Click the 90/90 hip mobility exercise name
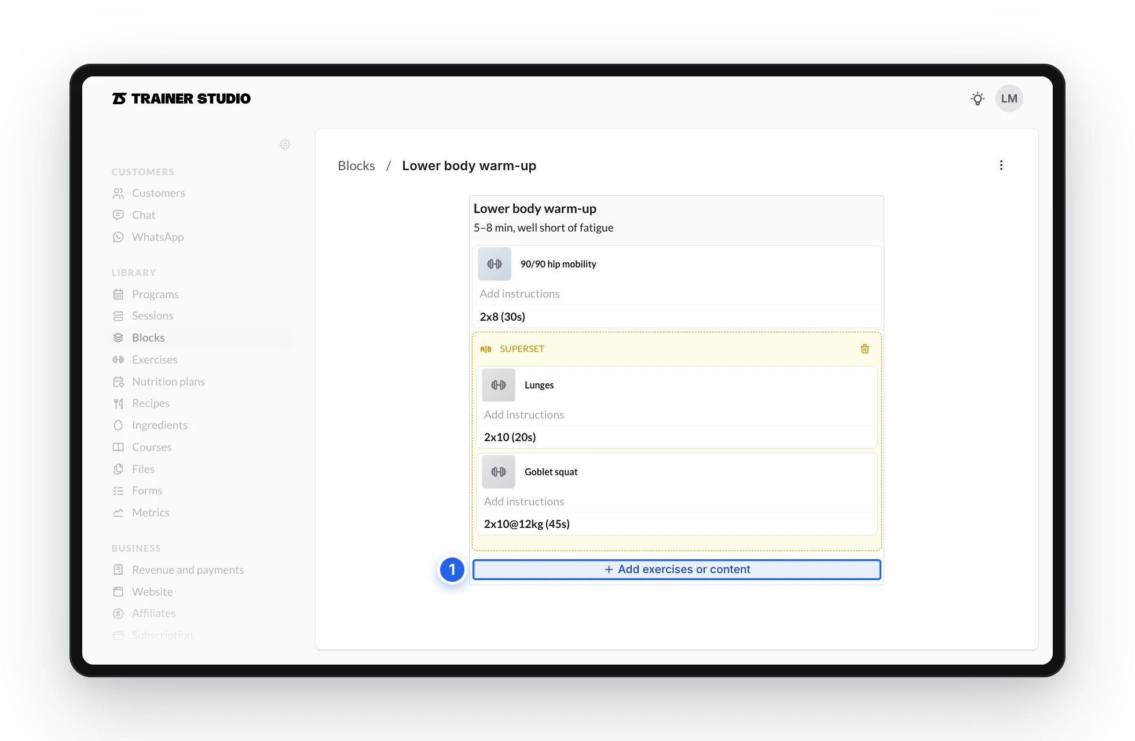Viewport: 1135px width, 741px height. point(558,264)
